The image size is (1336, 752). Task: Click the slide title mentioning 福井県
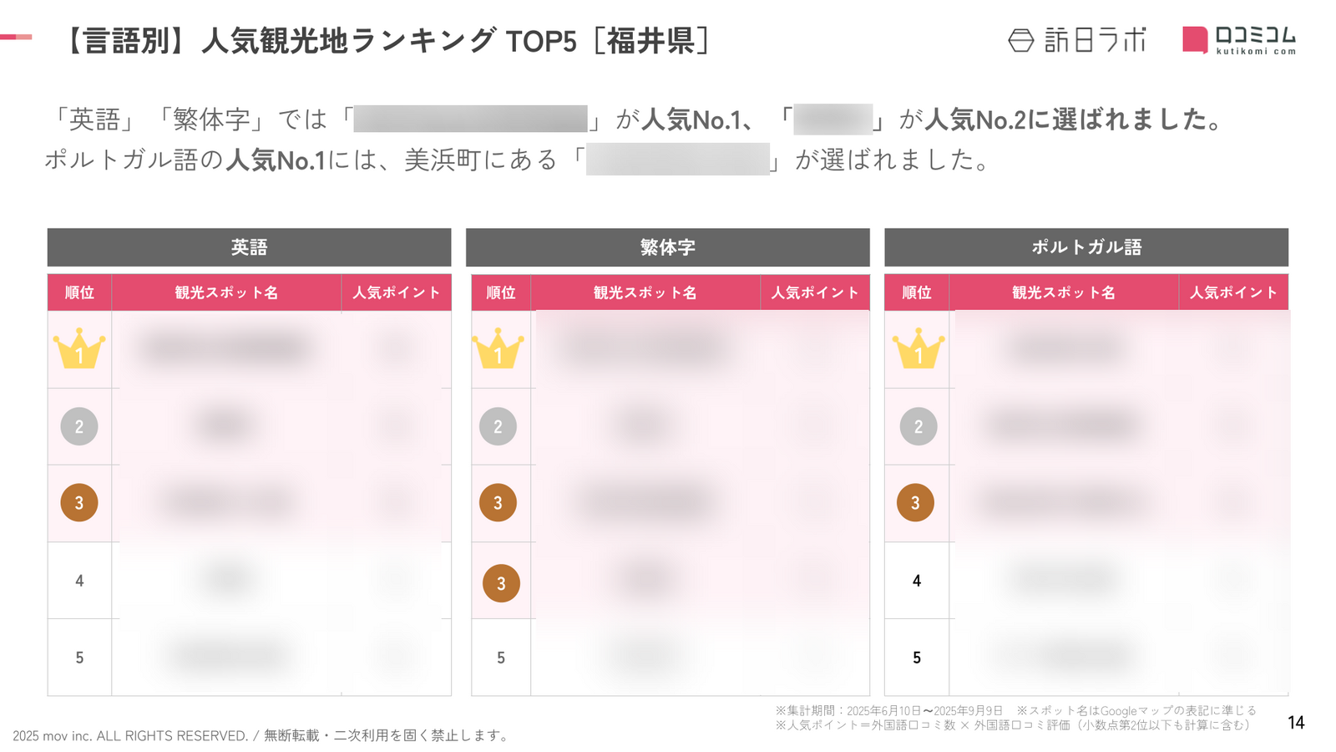pyautogui.click(x=386, y=40)
